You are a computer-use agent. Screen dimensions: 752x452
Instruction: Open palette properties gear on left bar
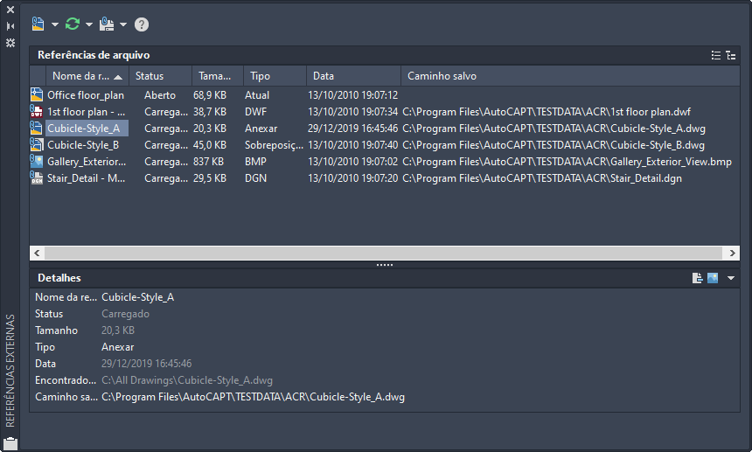coord(10,42)
